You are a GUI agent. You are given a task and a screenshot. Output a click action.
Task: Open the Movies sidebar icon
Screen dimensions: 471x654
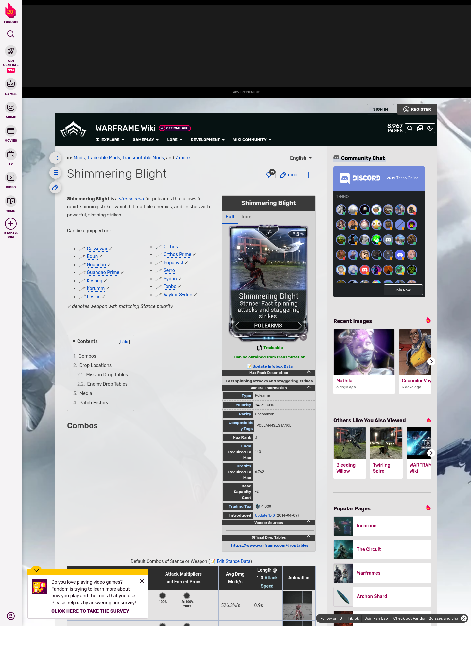tap(11, 131)
